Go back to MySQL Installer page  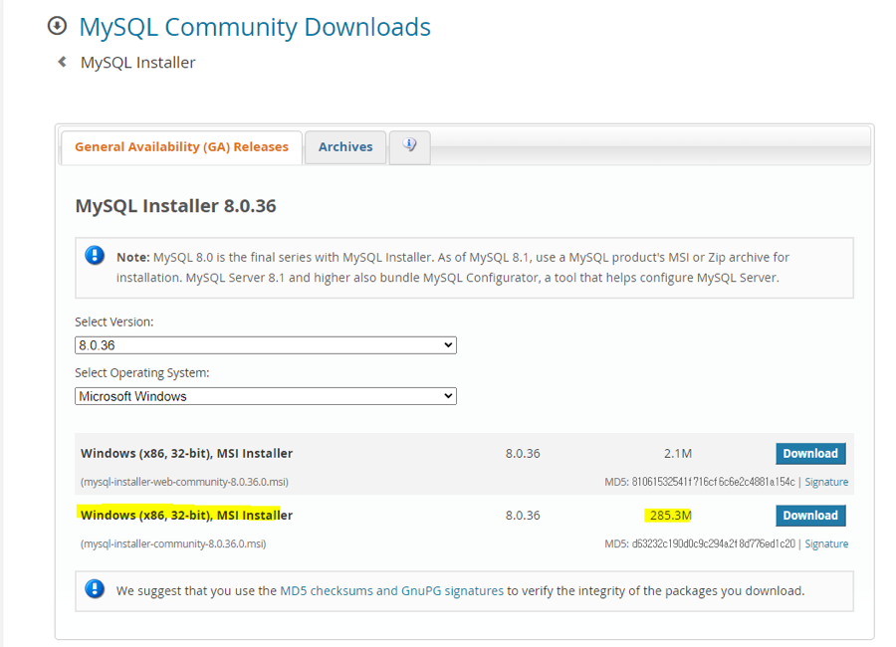tap(137, 63)
